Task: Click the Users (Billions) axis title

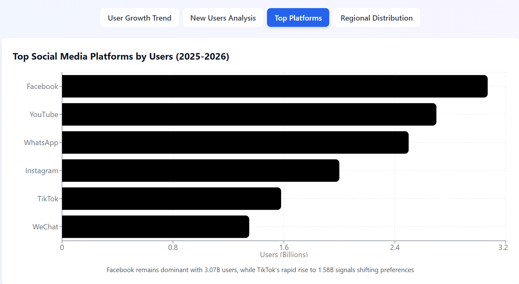Action: pos(284,255)
